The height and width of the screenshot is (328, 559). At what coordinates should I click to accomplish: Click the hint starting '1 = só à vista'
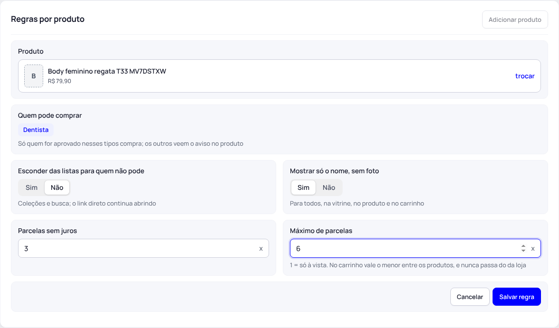(x=408, y=265)
